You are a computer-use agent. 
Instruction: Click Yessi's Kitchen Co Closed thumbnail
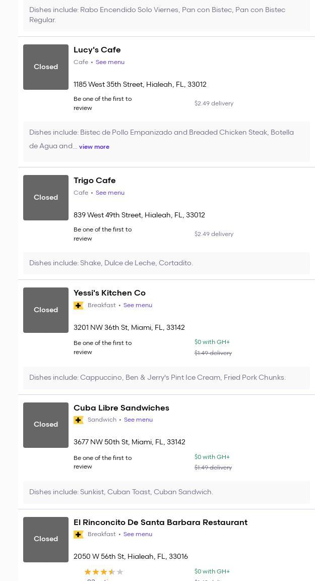click(x=46, y=310)
